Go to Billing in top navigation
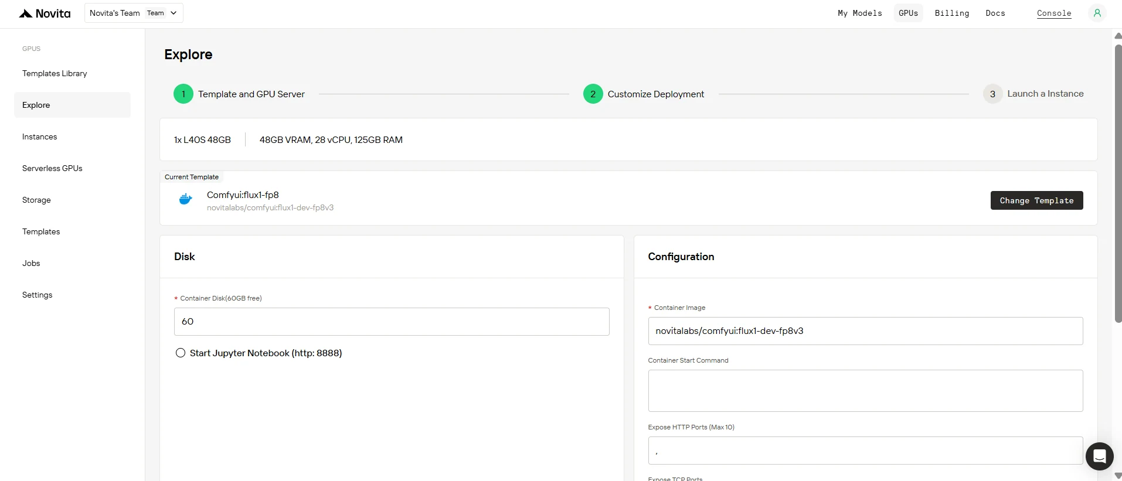Image resolution: width=1122 pixels, height=481 pixels. [x=952, y=13]
